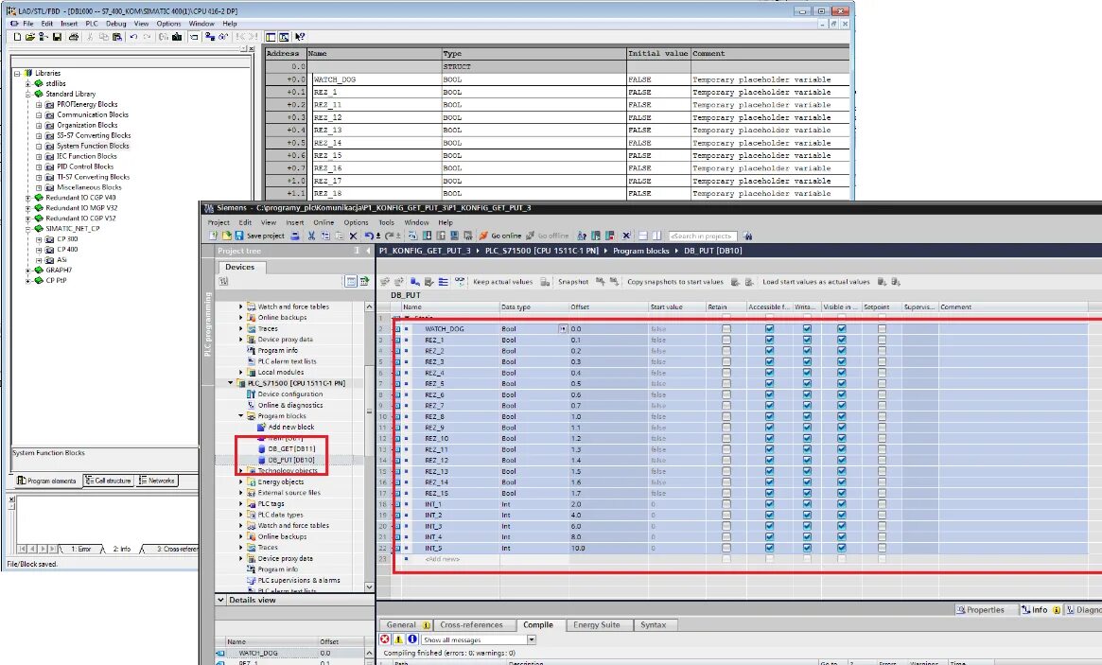Toggle Setpoint checkbox for REZ_12 row
The width and height of the screenshot is (1102, 665).
(x=882, y=460)
